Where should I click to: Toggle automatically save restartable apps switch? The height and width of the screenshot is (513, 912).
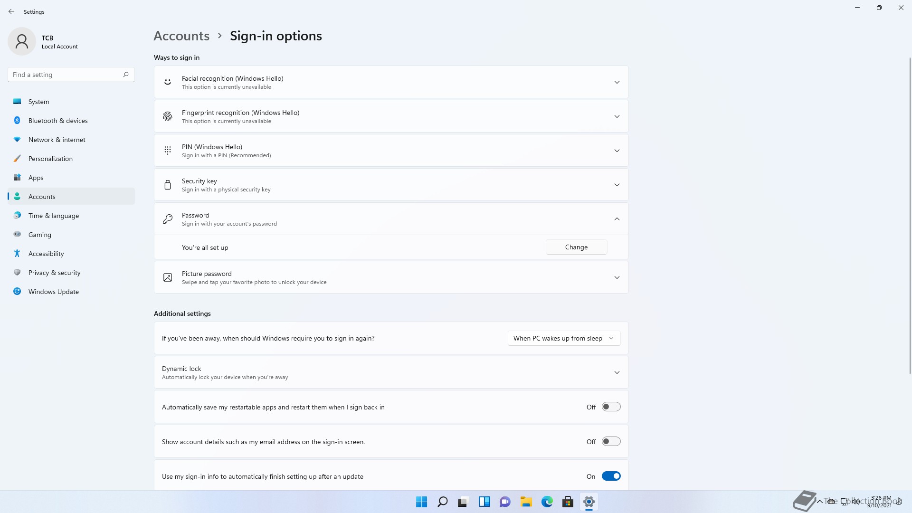tap(611, 407)
